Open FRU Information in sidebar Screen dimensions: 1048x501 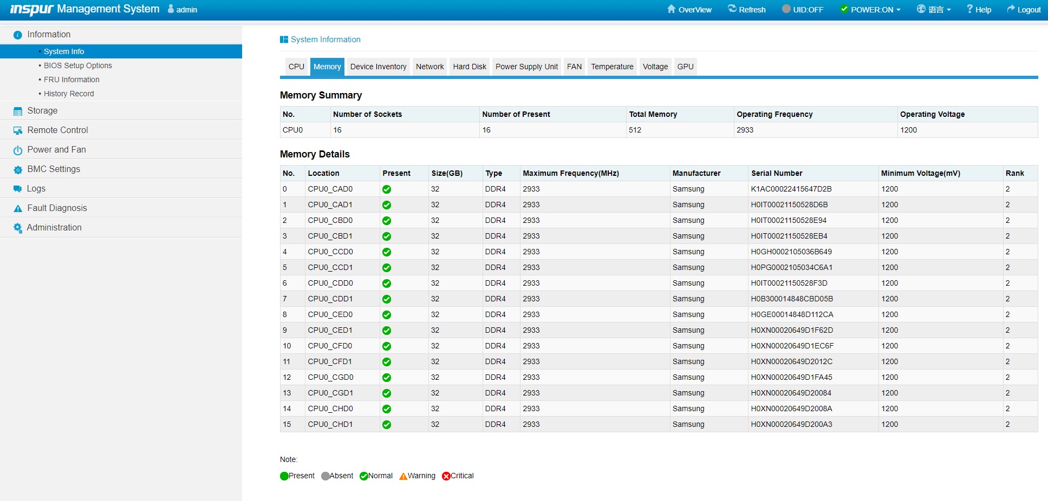tap(71, 80)
